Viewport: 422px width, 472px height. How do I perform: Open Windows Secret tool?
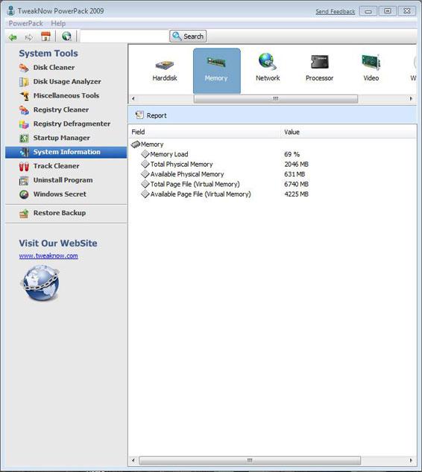(52, 194)
